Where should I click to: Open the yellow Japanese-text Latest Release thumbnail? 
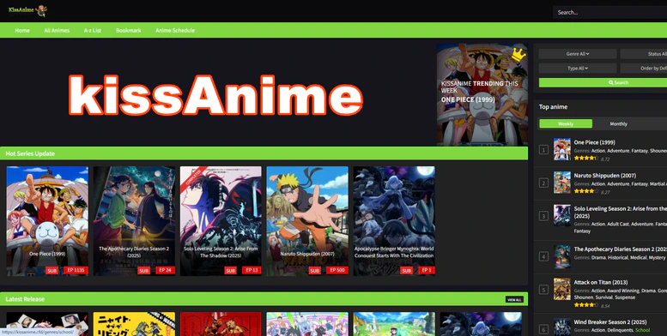point(134,324)
